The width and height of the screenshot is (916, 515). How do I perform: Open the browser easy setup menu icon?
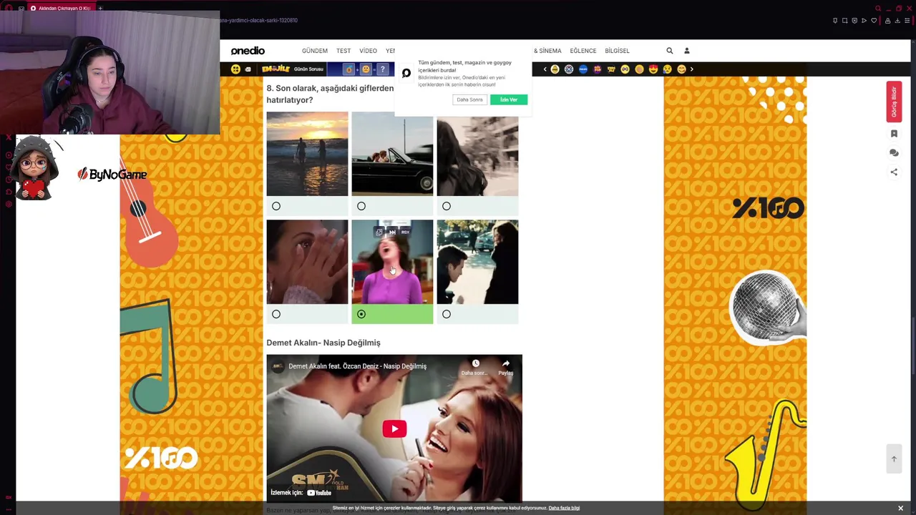point(907,21)
